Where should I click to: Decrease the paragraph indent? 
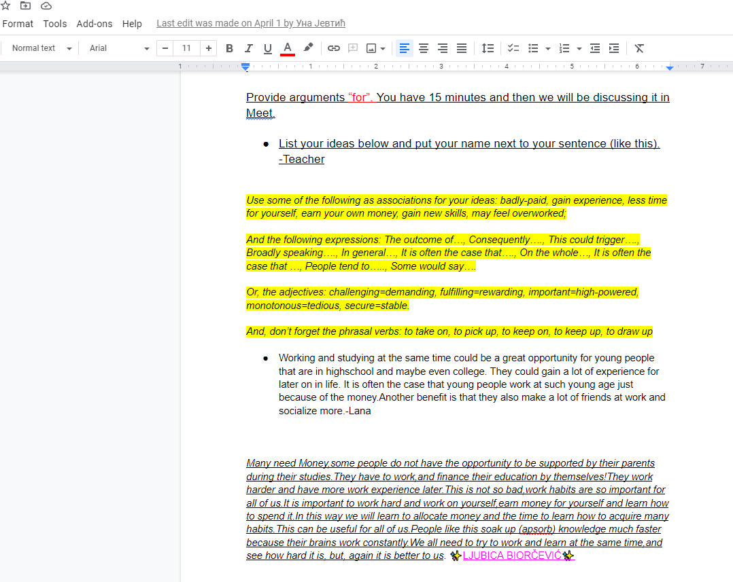[x=595, y=48]
